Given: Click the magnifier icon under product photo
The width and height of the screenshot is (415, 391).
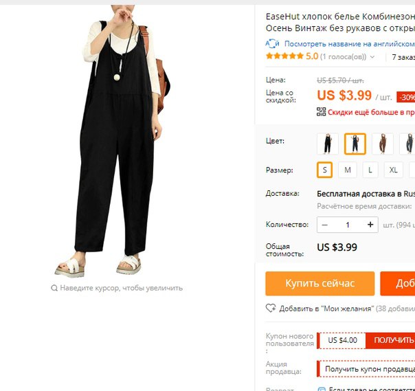Looking at the screenshot, I should pos(54,288).
